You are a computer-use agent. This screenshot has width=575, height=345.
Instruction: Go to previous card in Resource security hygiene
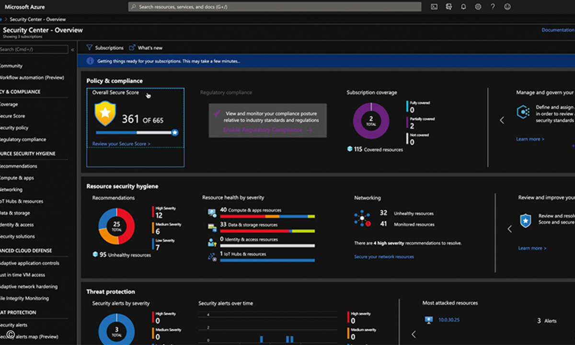pos(509,229)
